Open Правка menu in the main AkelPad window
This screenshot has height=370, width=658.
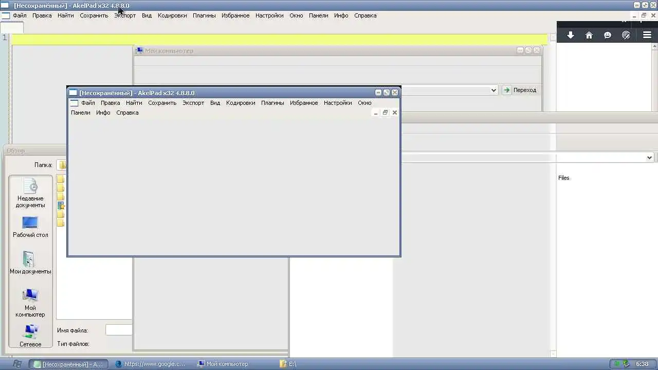tap(42, 15)
